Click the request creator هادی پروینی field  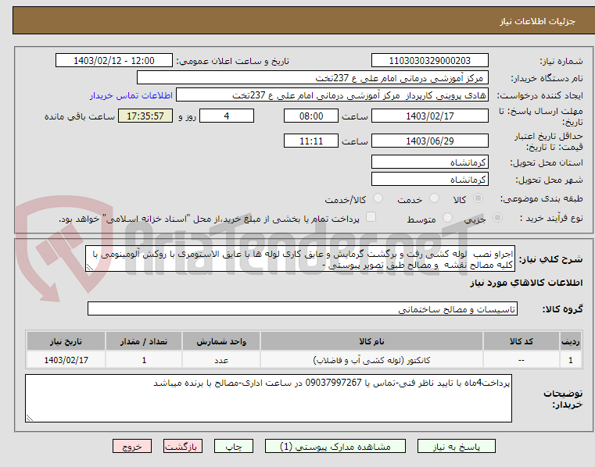tap(332, 95)
